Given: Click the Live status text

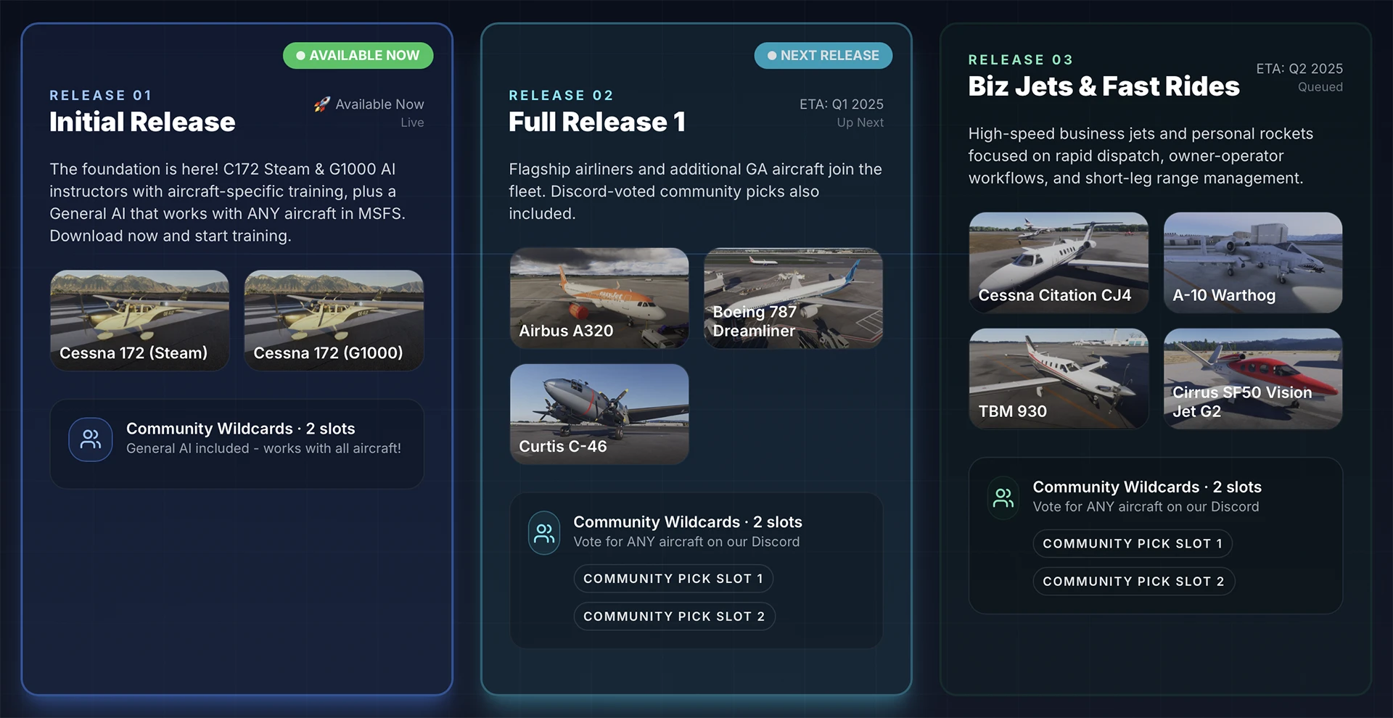Looking at the screenshot, I should click(x=412, y=123).
